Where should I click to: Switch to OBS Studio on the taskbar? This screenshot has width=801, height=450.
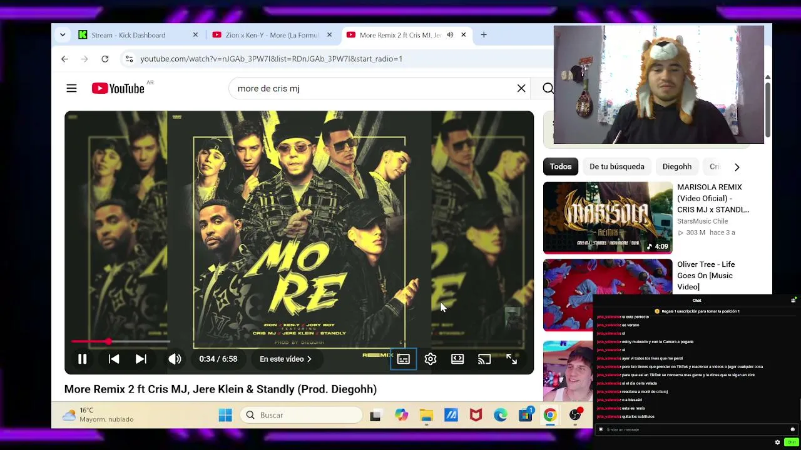pos(576,415)
